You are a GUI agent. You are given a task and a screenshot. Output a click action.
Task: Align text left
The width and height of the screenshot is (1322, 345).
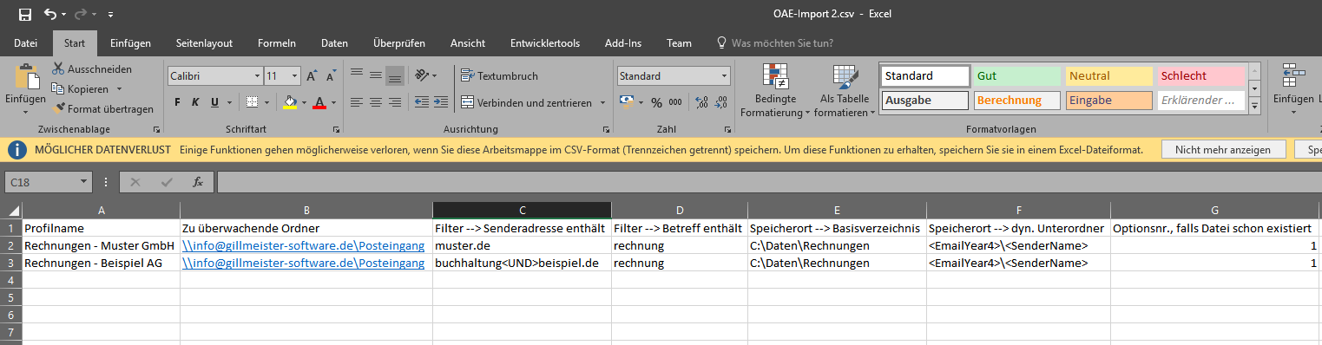(x=357, y=102)
